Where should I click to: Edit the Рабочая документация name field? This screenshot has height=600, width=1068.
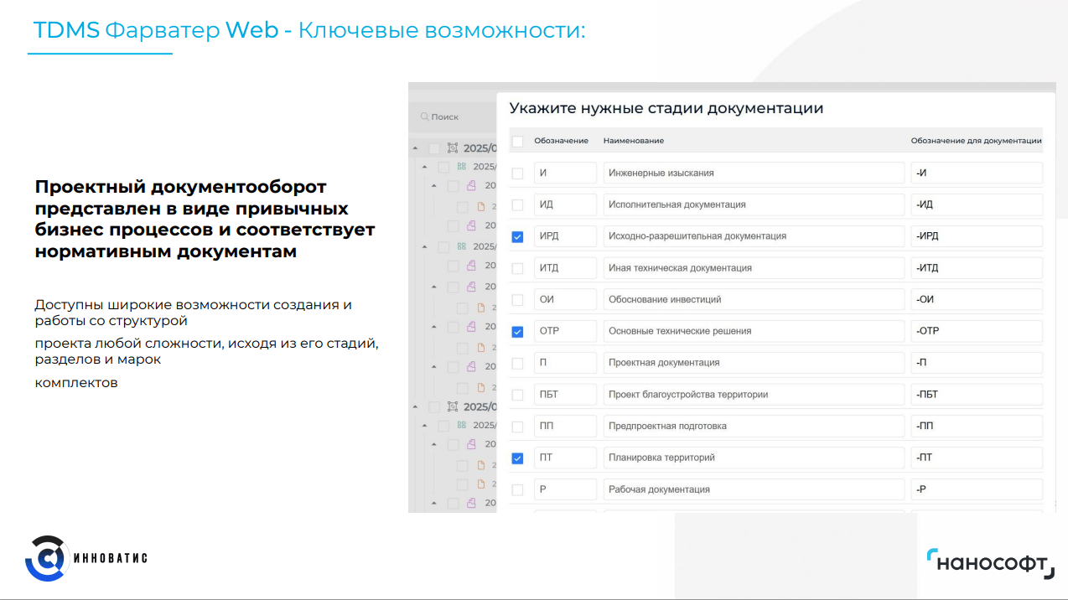754,489
